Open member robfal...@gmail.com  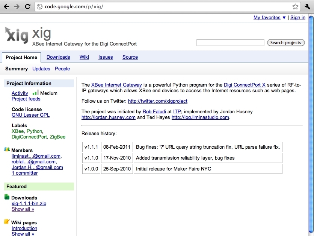(x=34, y=162)
